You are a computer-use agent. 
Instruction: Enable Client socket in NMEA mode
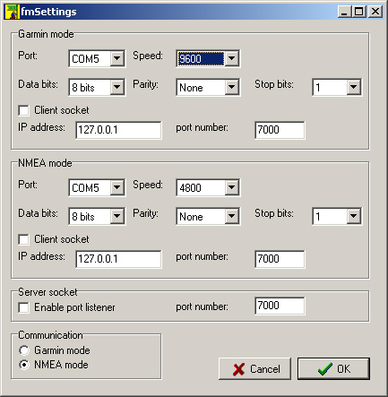click(x=24, y=239)
